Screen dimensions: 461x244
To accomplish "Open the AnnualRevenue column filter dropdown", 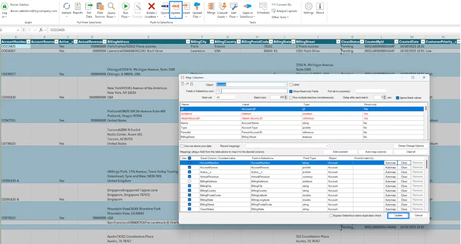I will point(104,42).
